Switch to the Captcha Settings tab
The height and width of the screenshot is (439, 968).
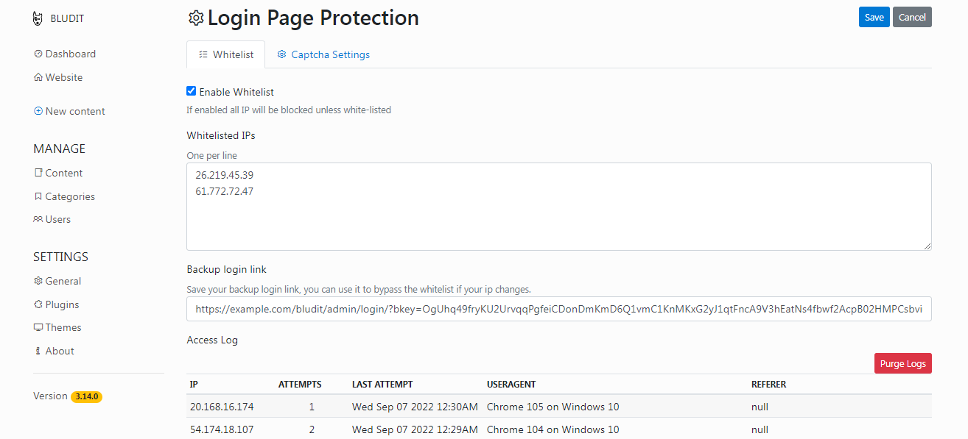coord(323,54)
